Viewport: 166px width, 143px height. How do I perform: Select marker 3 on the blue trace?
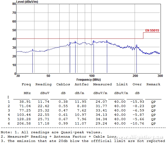point(75,42)
